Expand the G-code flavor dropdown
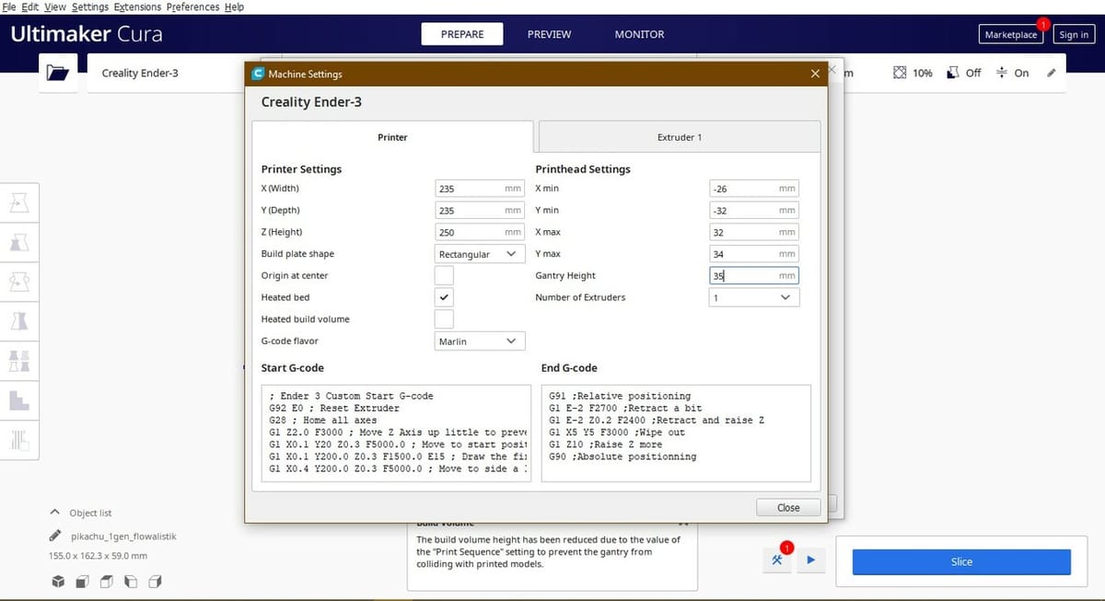 click(x=480, y=341)
